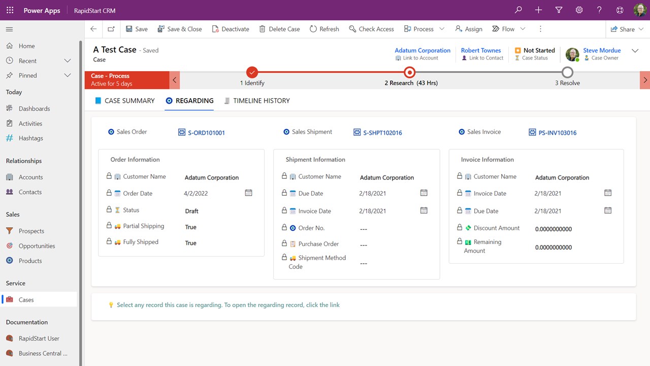This screenshot has height=366, width=650.
Task: Click the plus icon to create new record
Action: pos(538,10)
